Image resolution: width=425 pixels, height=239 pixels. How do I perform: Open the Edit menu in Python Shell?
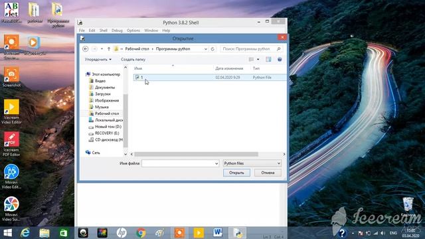click(x=92, y=31)
